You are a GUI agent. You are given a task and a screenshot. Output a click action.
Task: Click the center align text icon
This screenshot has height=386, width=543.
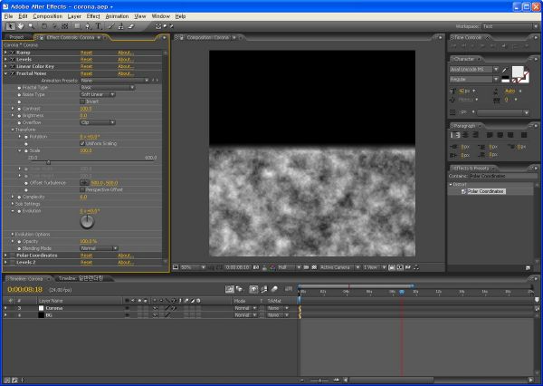point(466,135)
